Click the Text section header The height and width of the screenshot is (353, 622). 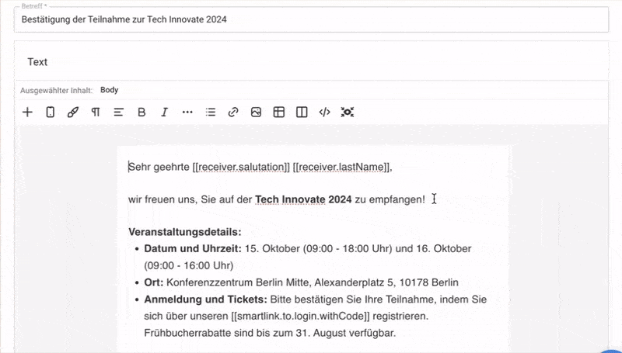pos(37,61)
